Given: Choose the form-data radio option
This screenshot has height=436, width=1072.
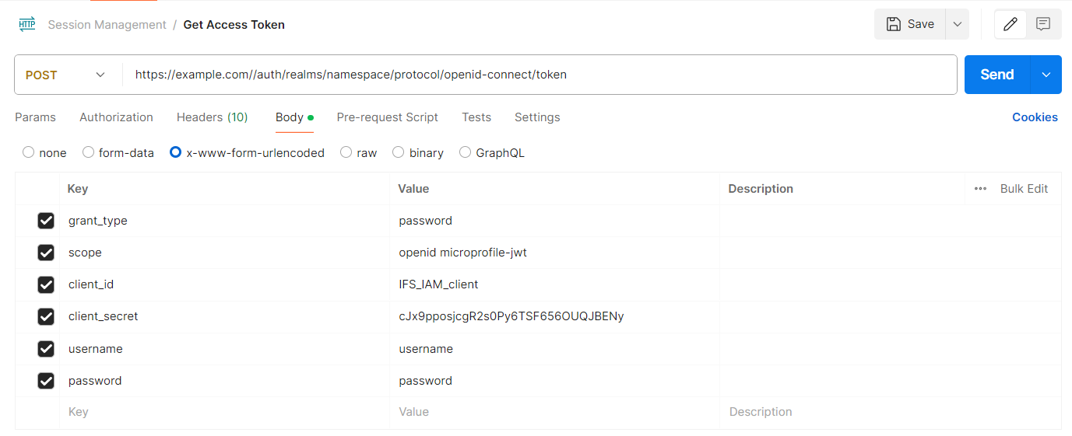Looking at the screenshot, I should click(x=89, y=153).
